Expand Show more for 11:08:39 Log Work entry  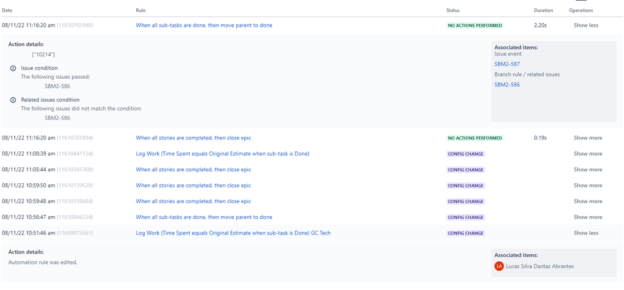pyautogui.click(x=588, y=154)
